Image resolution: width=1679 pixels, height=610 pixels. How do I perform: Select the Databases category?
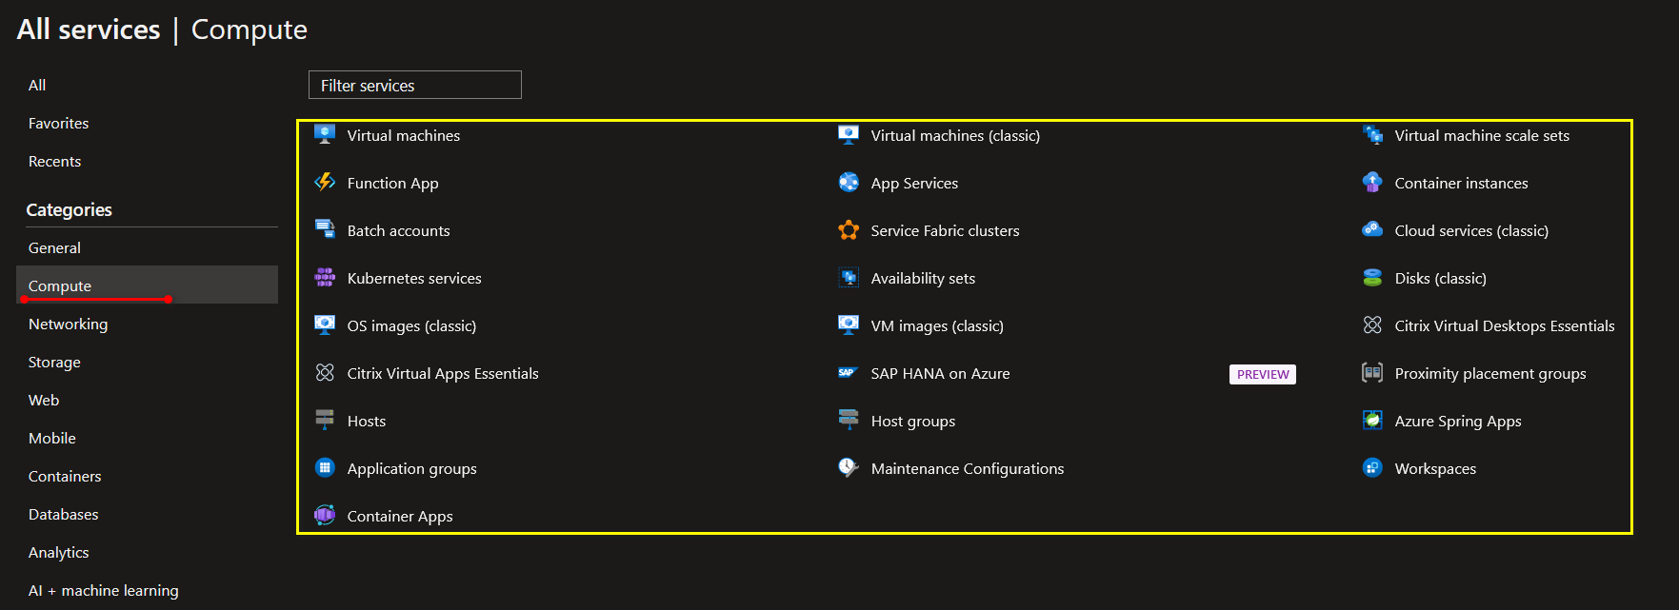(64, 514)
